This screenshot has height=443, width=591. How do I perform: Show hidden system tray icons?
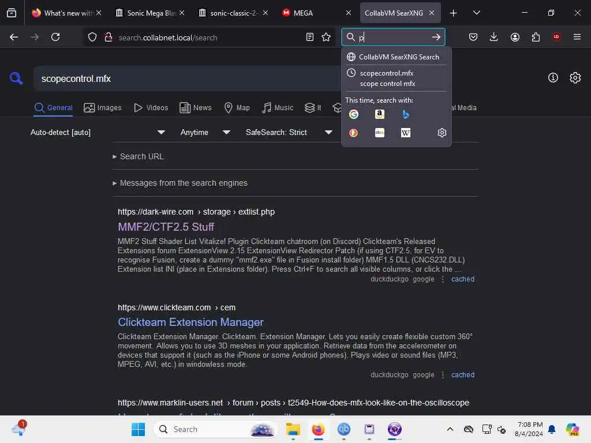point(450,429)
